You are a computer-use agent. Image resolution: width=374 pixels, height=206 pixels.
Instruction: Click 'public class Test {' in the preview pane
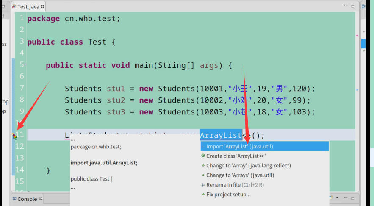[x=91, y=179]
